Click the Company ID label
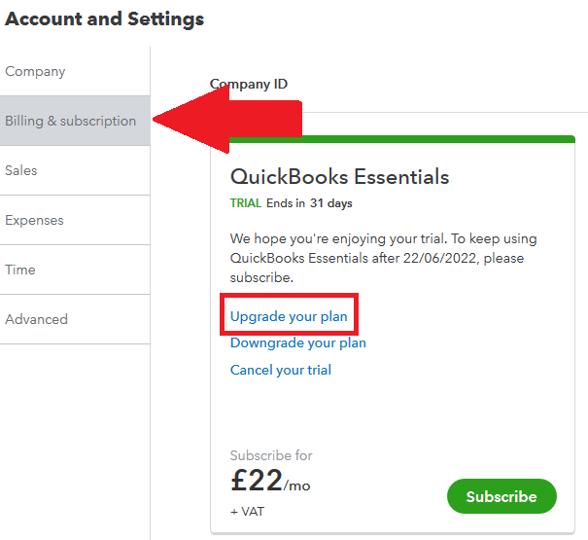This screenshot has height=540, width=588. (249, 85)
